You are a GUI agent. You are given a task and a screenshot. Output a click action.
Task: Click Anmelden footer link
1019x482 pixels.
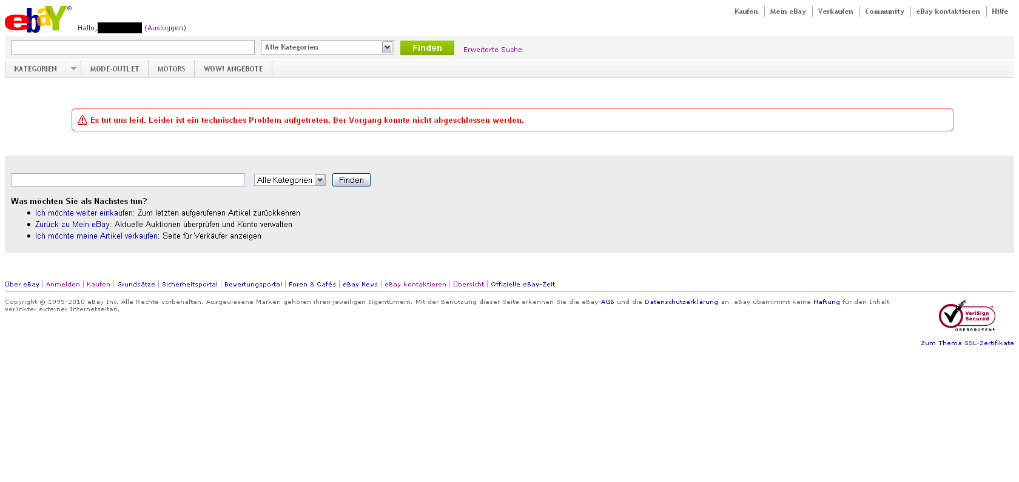[63, 284]
